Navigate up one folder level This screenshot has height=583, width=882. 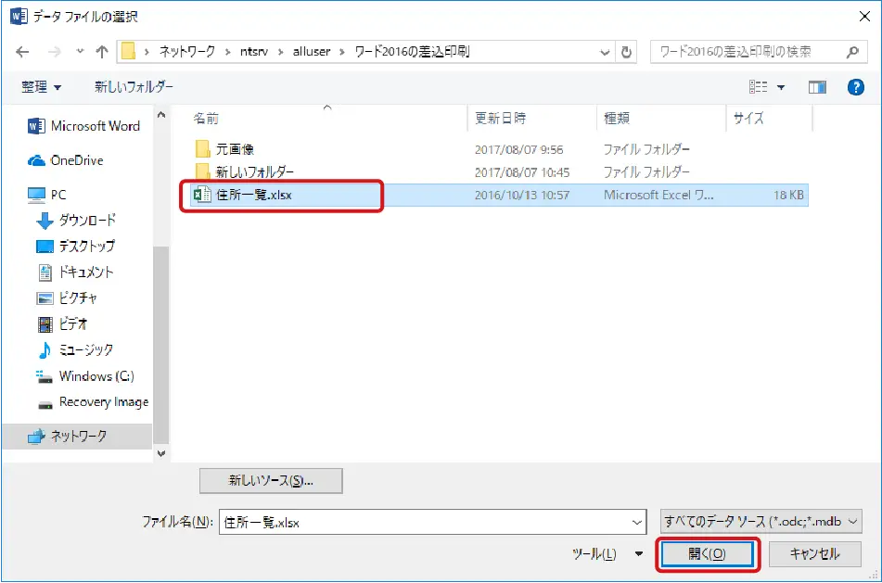pyautogui.click(x=102, y=52)
